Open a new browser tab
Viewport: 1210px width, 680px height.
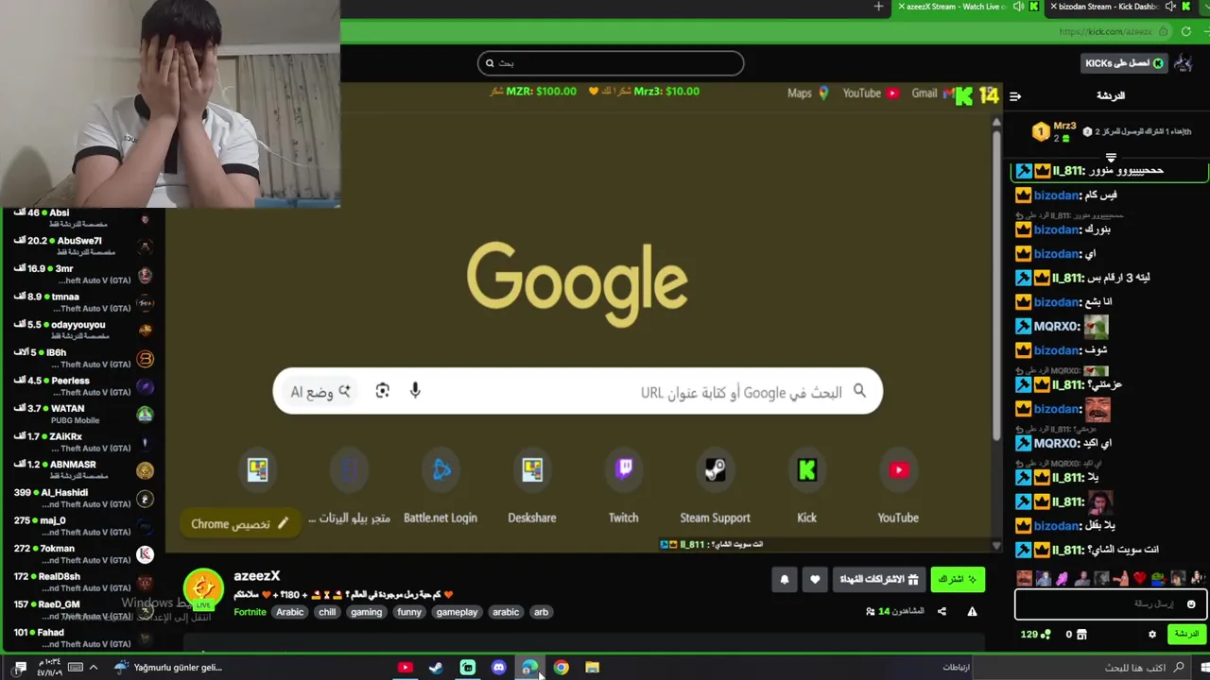coord(878,7)
